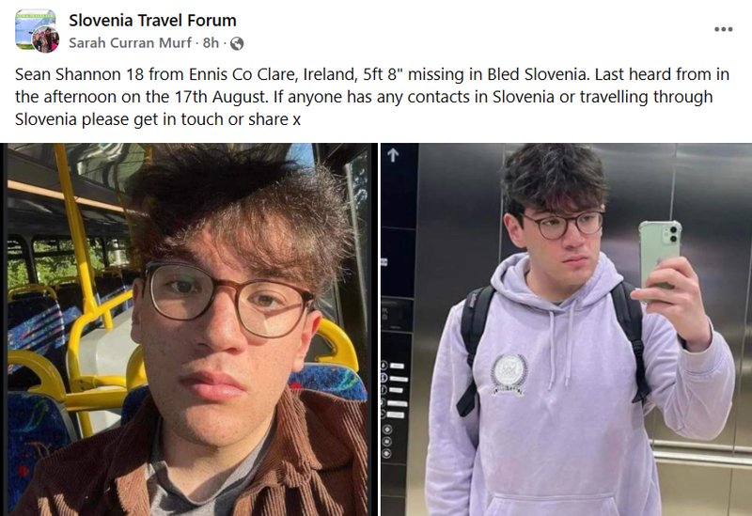Image resolution: width=752 pixels, height=516 pixels.
Task: Click the words '17th August' in post text
Action: [x=220, y=97]
